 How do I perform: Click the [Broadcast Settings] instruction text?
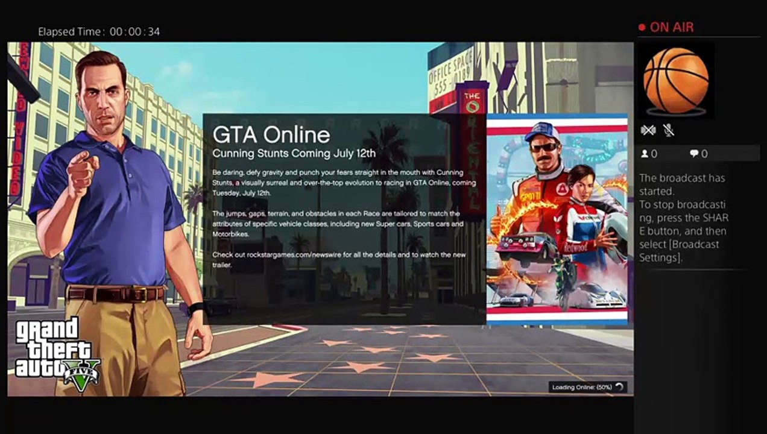coord(679,251)
